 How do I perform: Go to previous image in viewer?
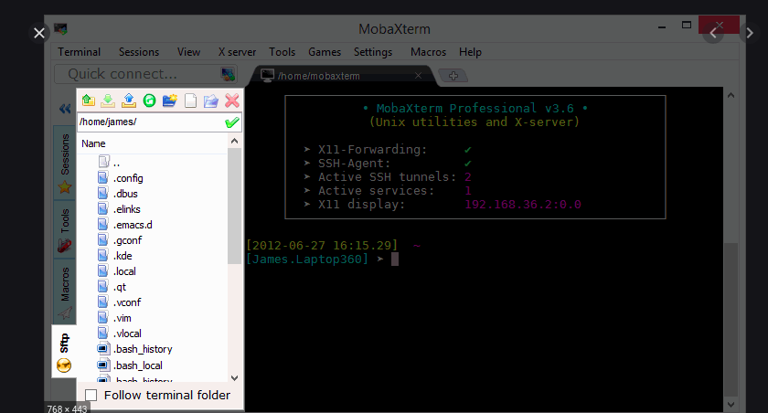(713, 33)
